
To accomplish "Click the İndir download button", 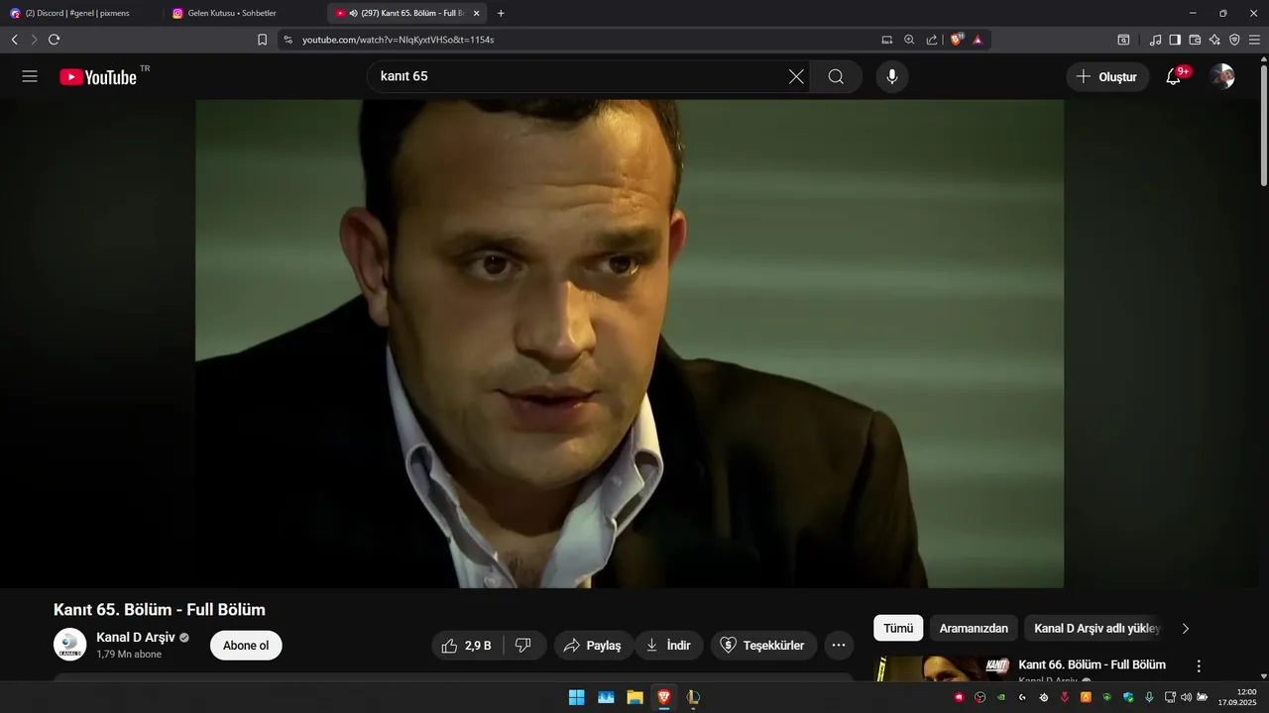I will tap(669, 645).
